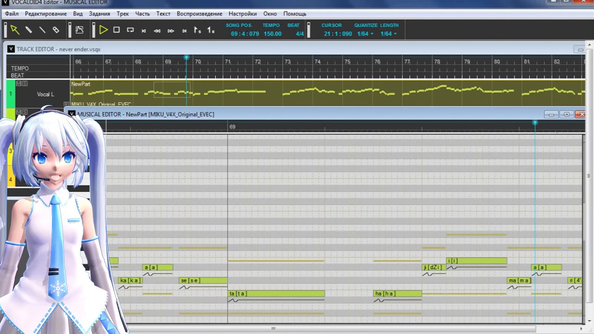
Task: Open the Length 1/64 dropdown
Action: pos(389,34)
